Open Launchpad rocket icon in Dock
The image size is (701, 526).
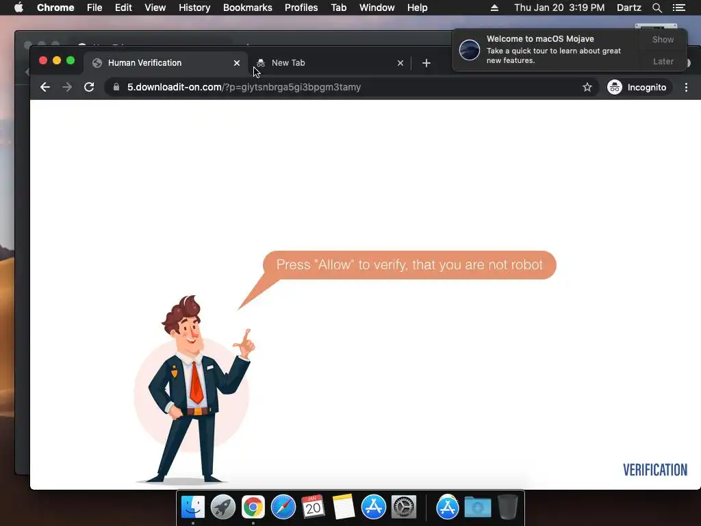click(223, 507)
